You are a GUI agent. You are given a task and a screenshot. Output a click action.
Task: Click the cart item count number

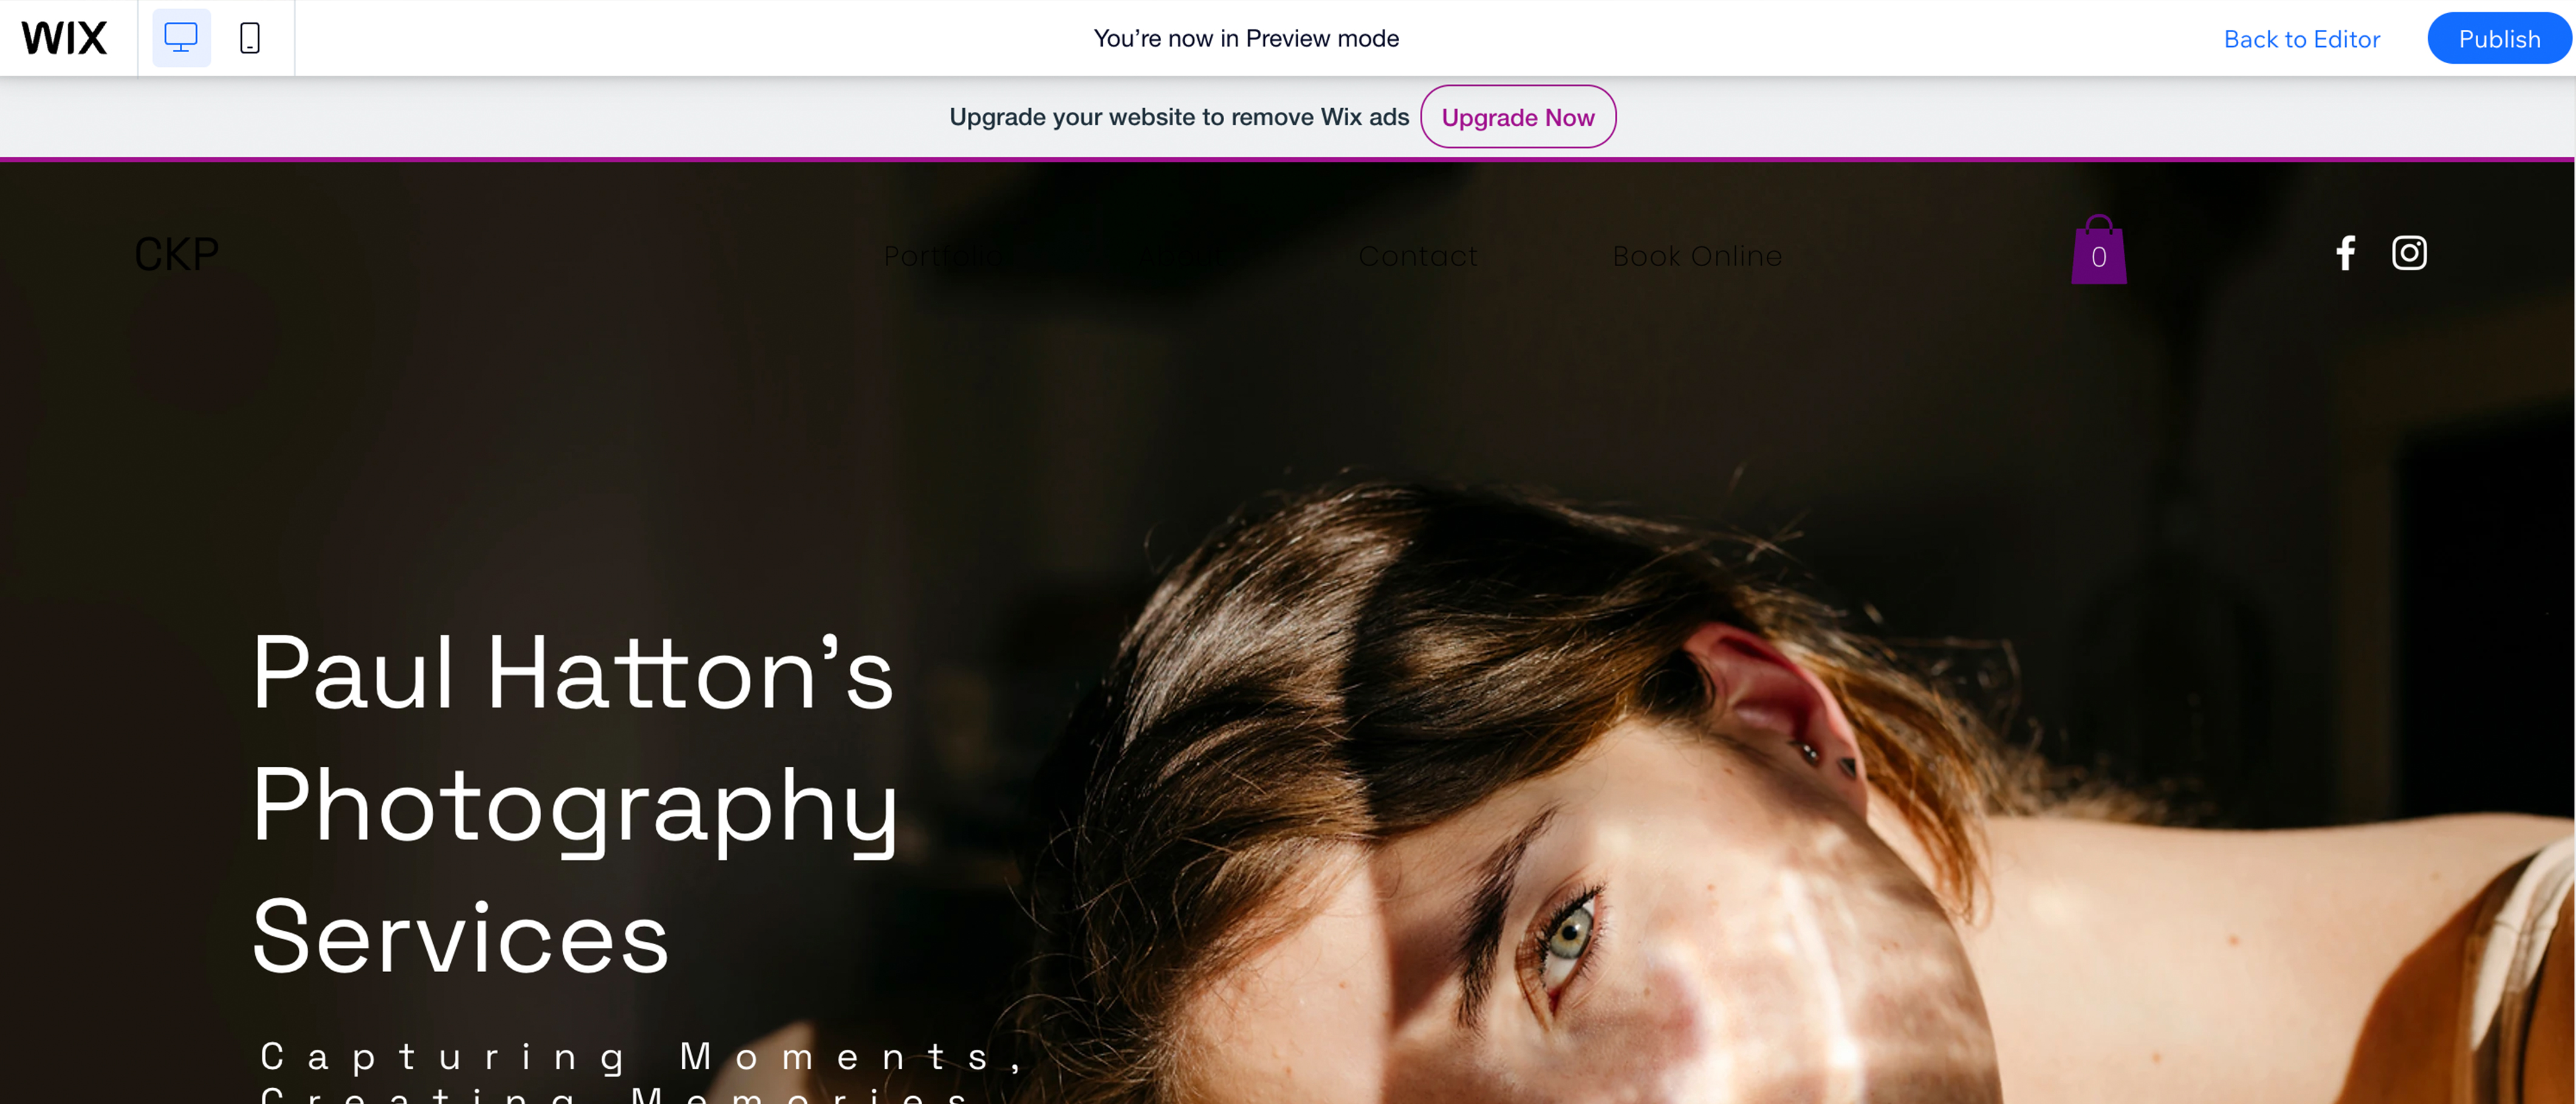(x=2099, y=257)
